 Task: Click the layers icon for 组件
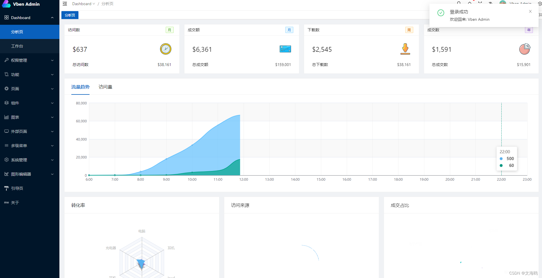[x=7, y=103]
